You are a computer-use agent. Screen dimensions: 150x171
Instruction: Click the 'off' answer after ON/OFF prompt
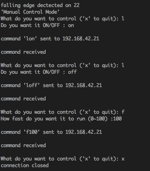click(72, 72)
